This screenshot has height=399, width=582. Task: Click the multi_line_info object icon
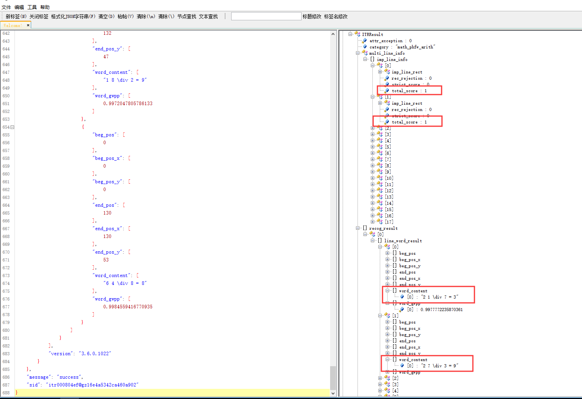coord(365,53)
